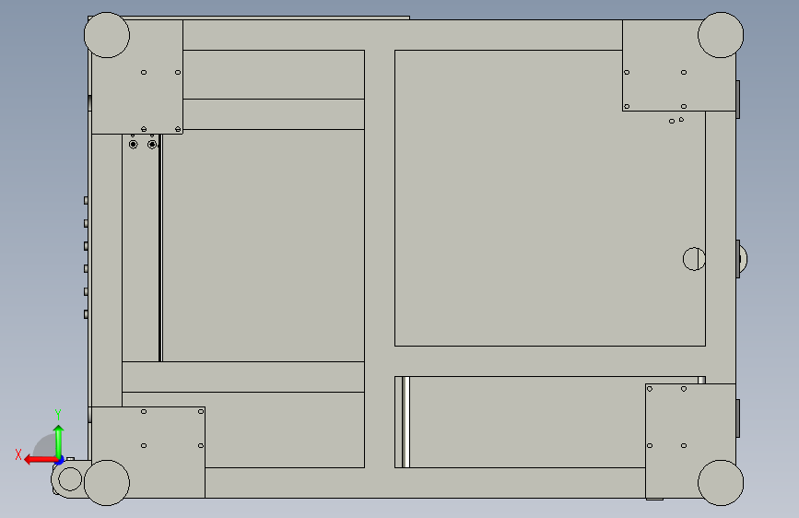Click the red X axis arrow on triad
The width and height of the screenshot is (799, 518).
click(40, 460)
